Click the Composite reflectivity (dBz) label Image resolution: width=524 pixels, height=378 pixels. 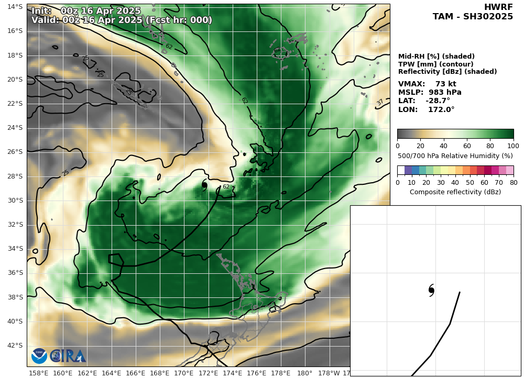pyautogui.click(x=455, y=192)
